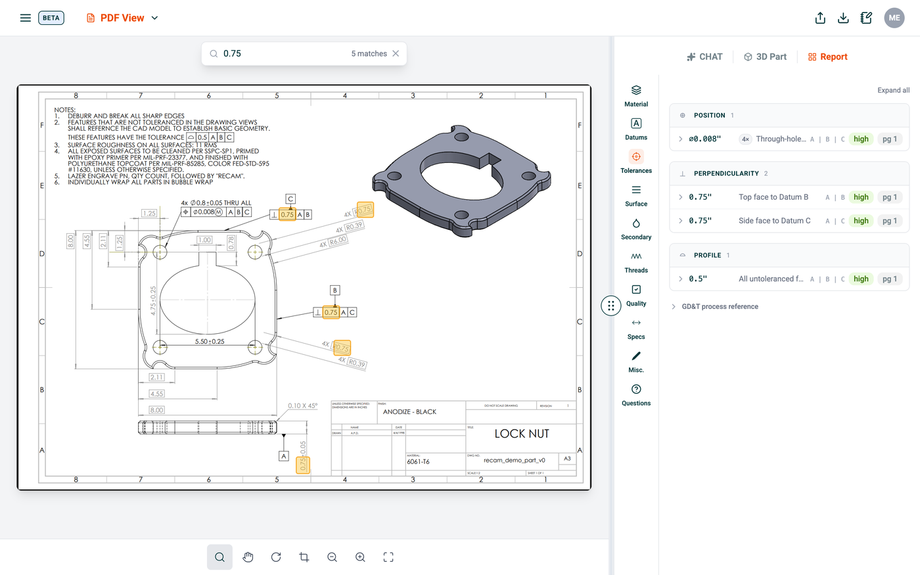Open the Quality section
This screenshot has width=920, height=575.
(636, 296)
